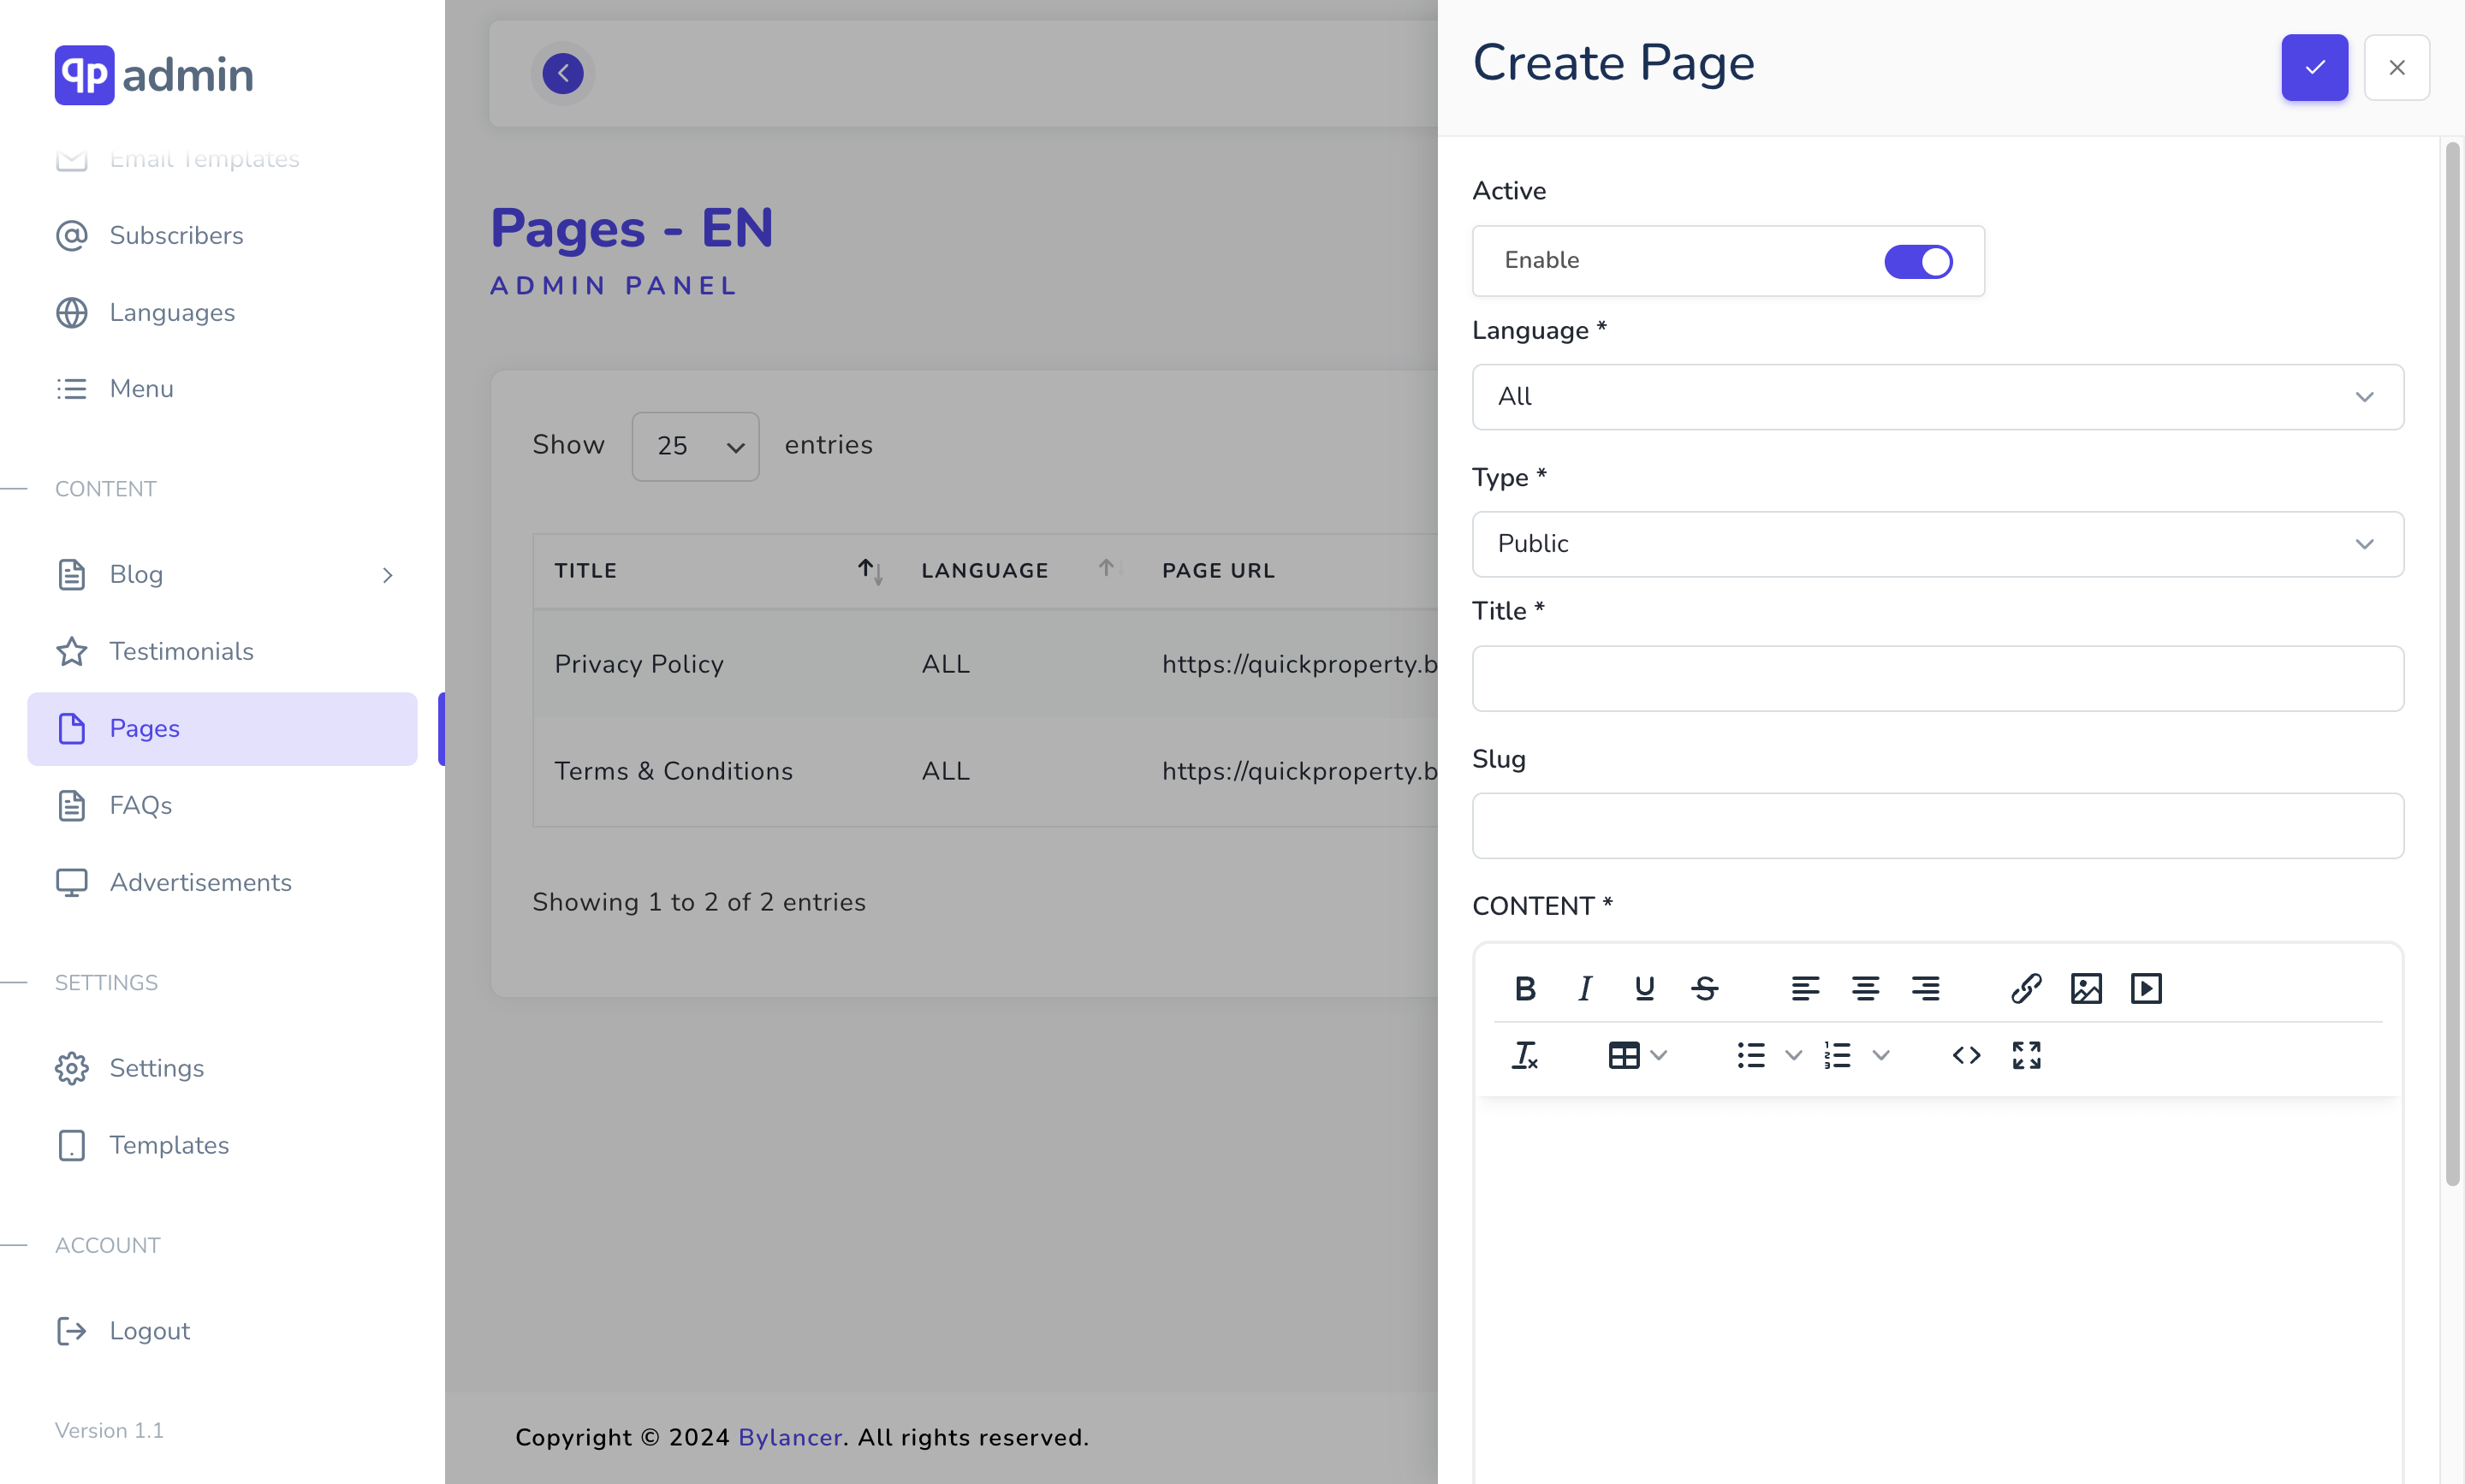Open the entries per page dropdown
Image resolution: width=2465 pixels, height=1484 pixels.
point(695,446)
